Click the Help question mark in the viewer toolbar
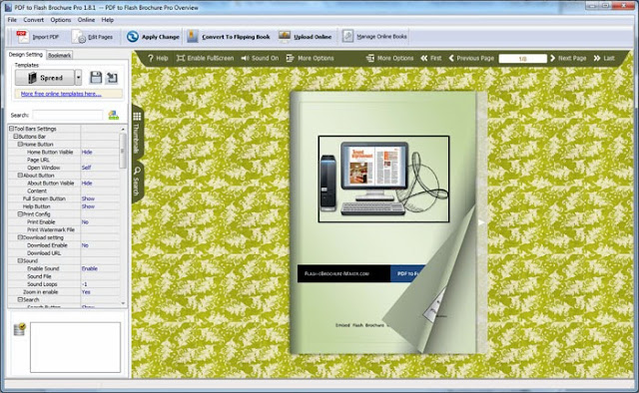Viewport: 639px width, 393px height. coord(151,58)
